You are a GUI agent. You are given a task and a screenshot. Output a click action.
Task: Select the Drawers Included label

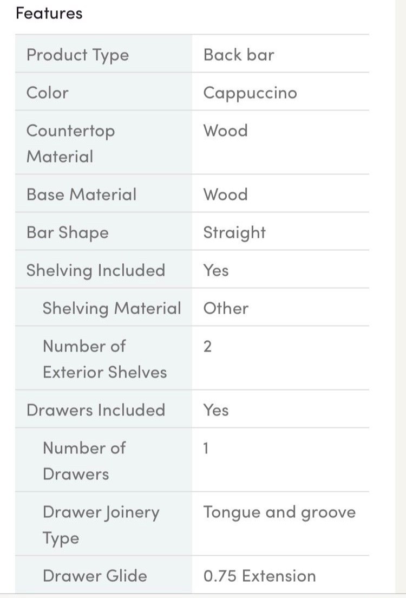tap(96, 410)
